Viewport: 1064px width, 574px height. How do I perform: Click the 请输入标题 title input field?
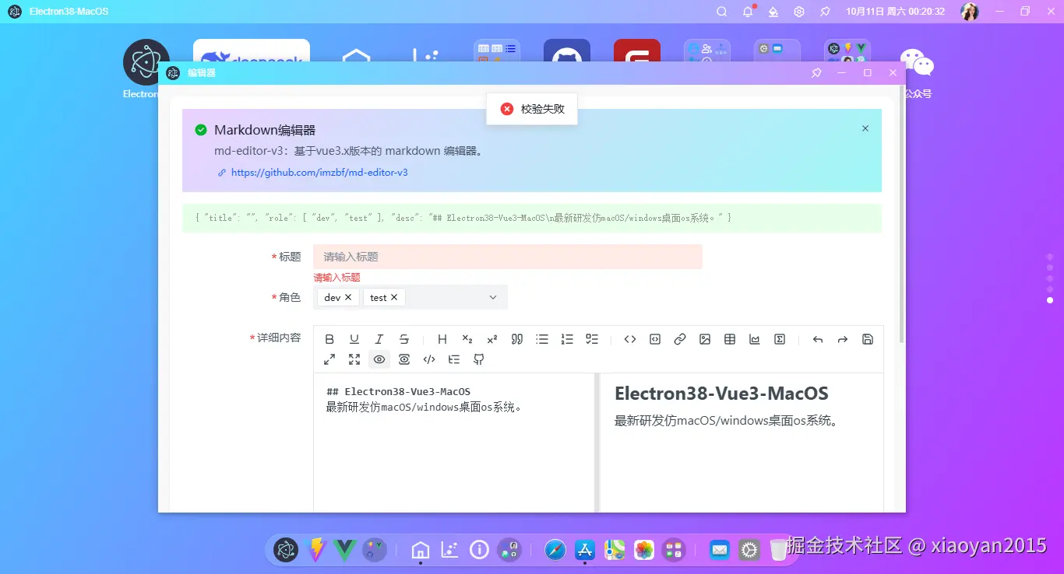point(506,256)
